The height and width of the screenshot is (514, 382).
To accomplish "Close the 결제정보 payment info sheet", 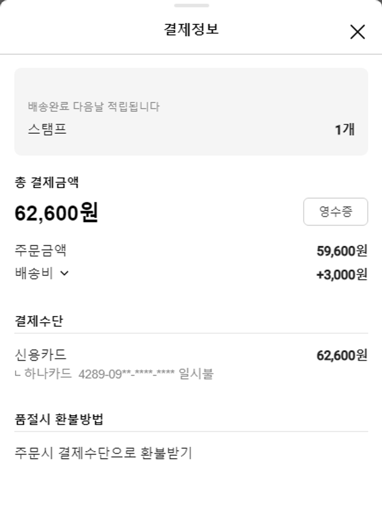I will 358,32.
